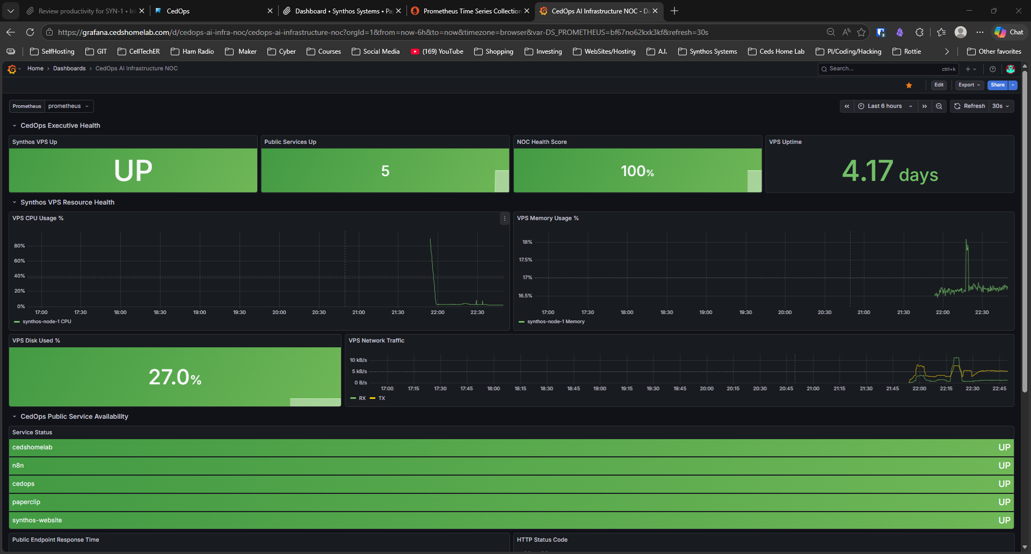The height and width of the screenshot is (554, 1031).
Task: Open the Grafana help icon menu
Action: [x=993, y=69]
